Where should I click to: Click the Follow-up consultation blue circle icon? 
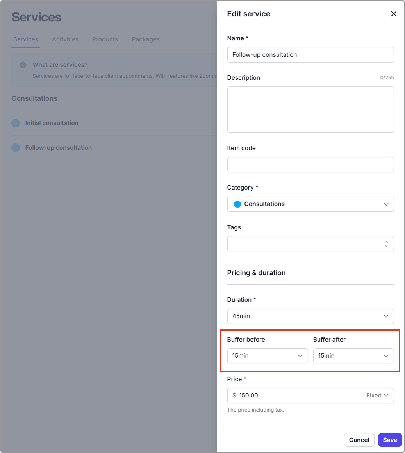coord(16,148)
